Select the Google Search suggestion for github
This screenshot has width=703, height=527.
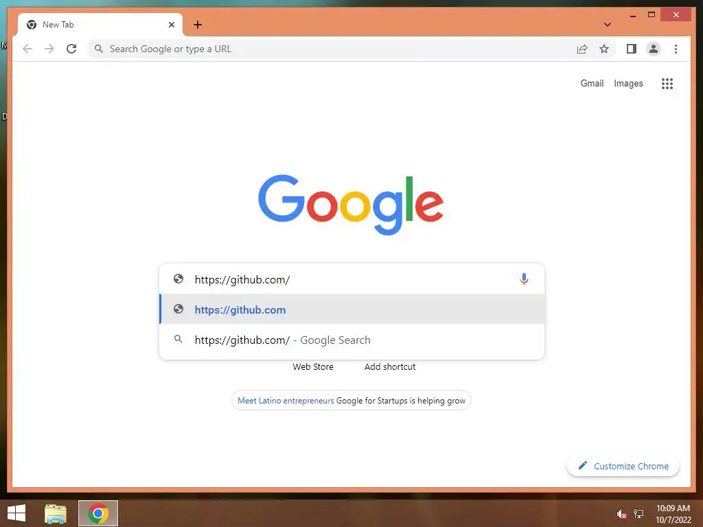click(x=352, y=340)
